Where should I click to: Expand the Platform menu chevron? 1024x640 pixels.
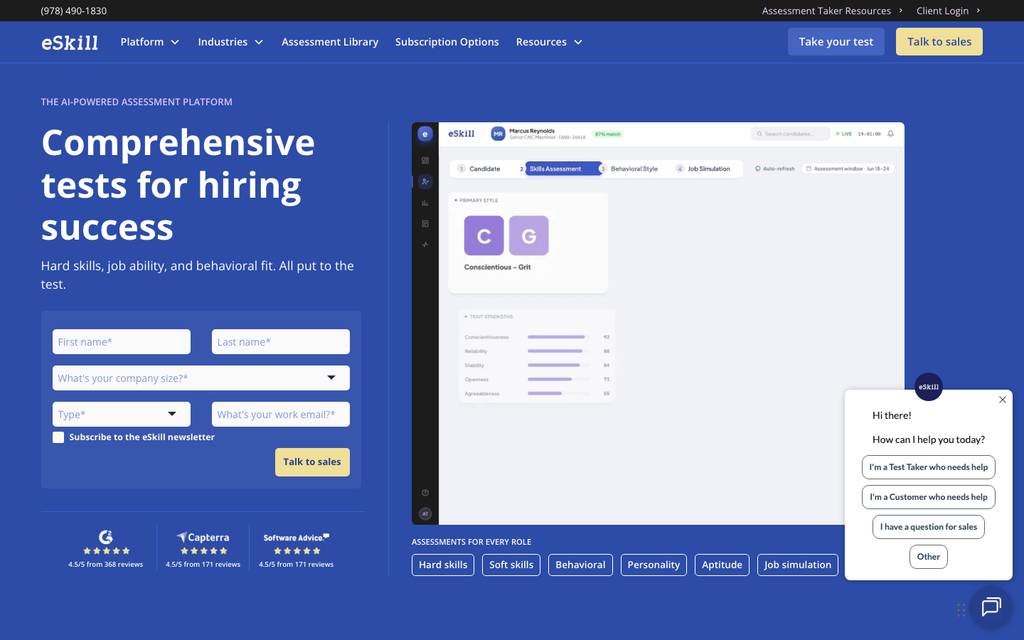click(175, 42)
